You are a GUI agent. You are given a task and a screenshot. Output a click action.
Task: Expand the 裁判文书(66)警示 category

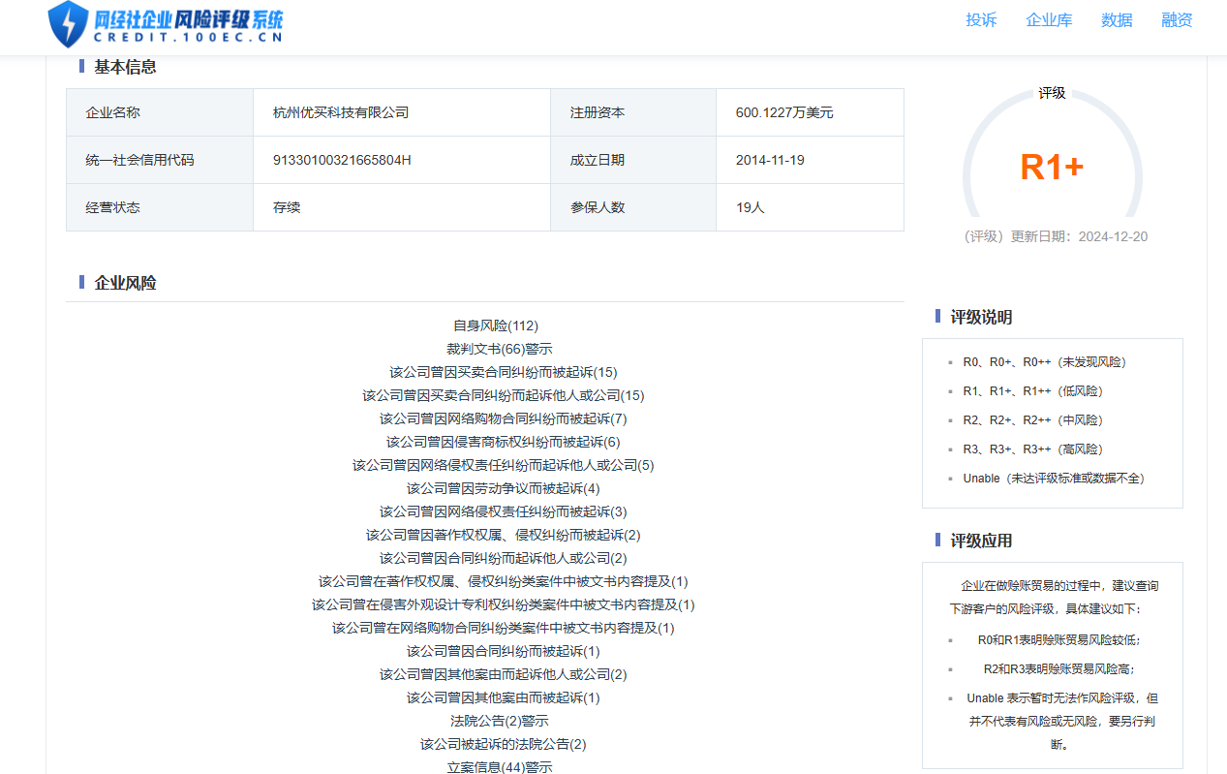(499, 349)
